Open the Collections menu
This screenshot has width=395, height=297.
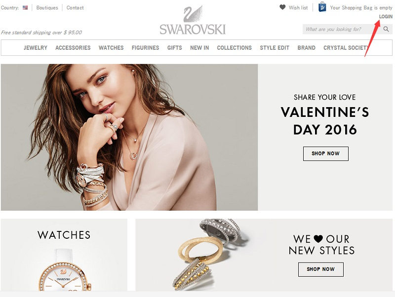click(x=234, y=48)
